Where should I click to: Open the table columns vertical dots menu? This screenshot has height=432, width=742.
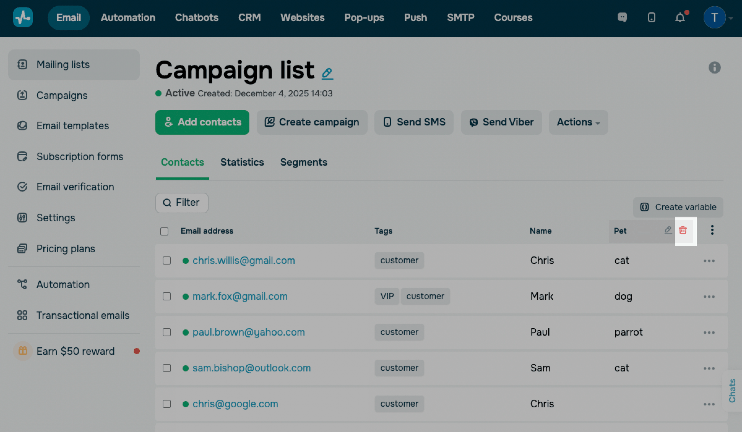712,230
